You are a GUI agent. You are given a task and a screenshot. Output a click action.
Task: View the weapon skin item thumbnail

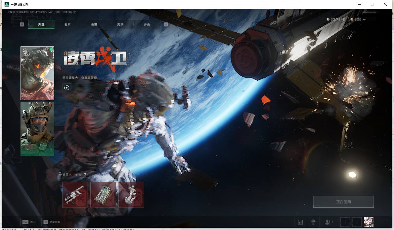click(x=75, y=195)
